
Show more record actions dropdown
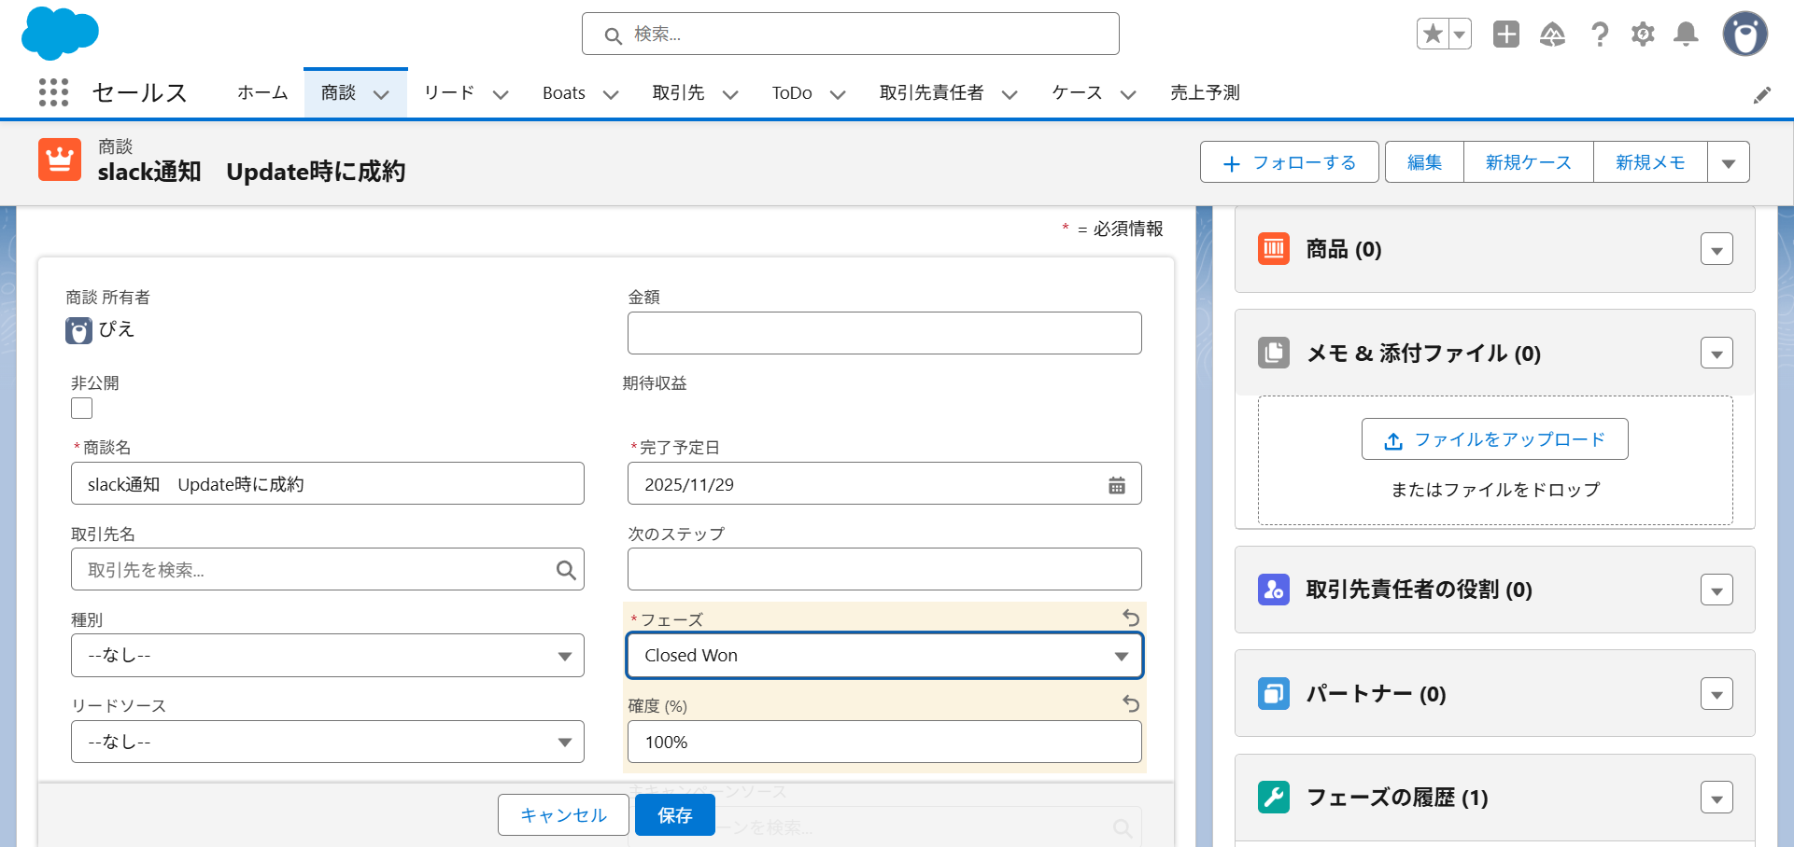[x=1729, y=162]
